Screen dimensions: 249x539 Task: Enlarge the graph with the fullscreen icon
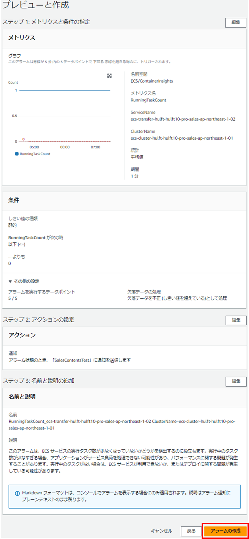[x=109, y=76]
